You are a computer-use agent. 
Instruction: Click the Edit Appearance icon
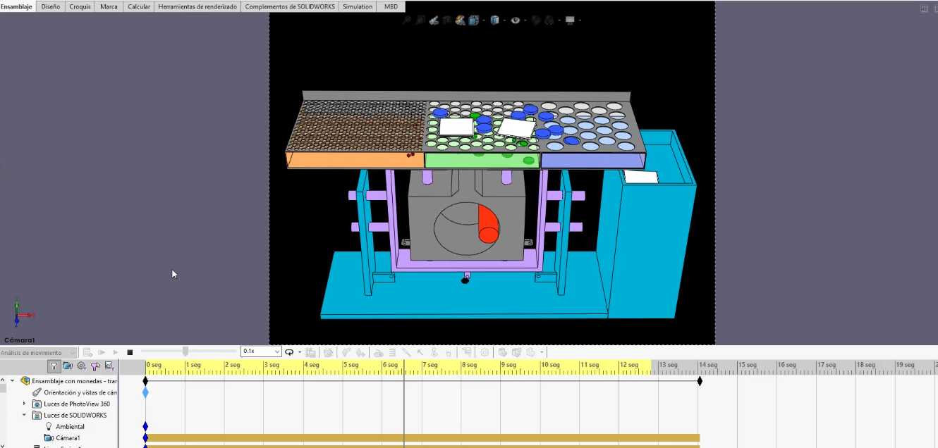(x=536, y=20)
